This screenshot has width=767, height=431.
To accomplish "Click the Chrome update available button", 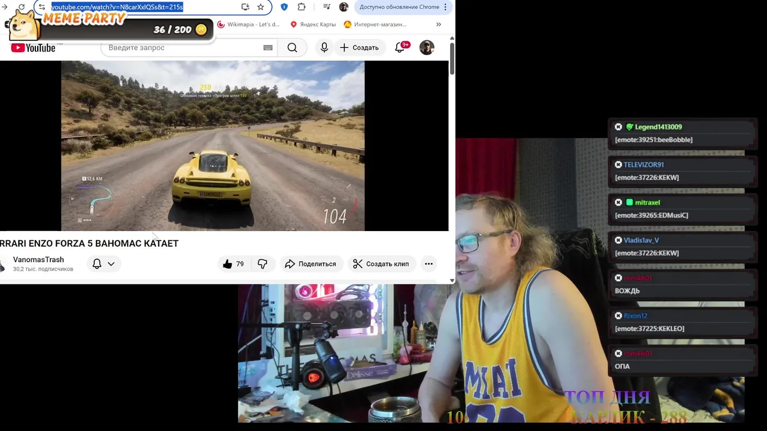I will [x=402, y=7].
